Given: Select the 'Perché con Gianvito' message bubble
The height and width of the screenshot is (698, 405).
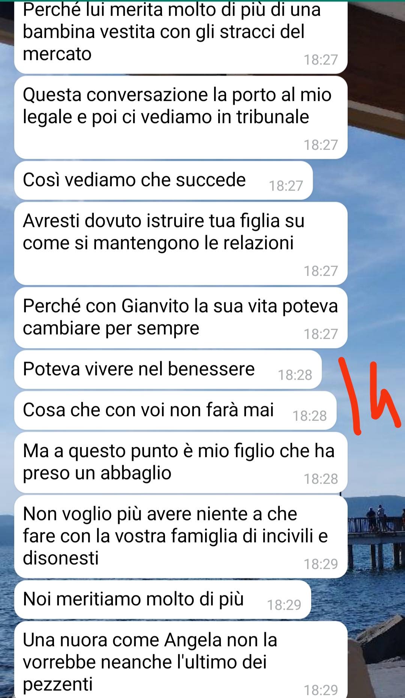Looking at the screenshot, I should [x=181, y=318].
